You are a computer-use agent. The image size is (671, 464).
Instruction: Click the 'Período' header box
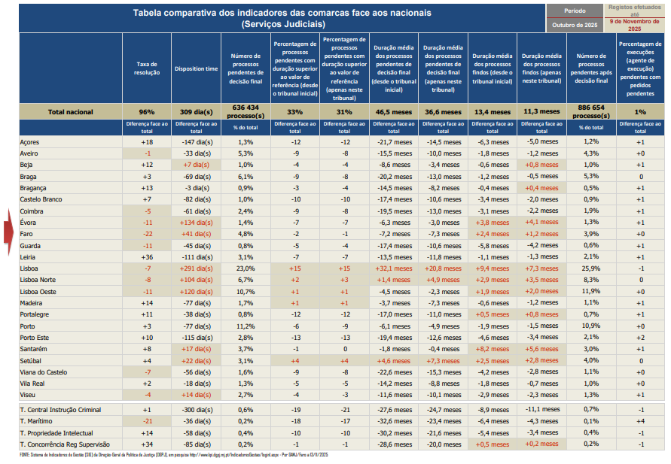click(x=573, y=11)
